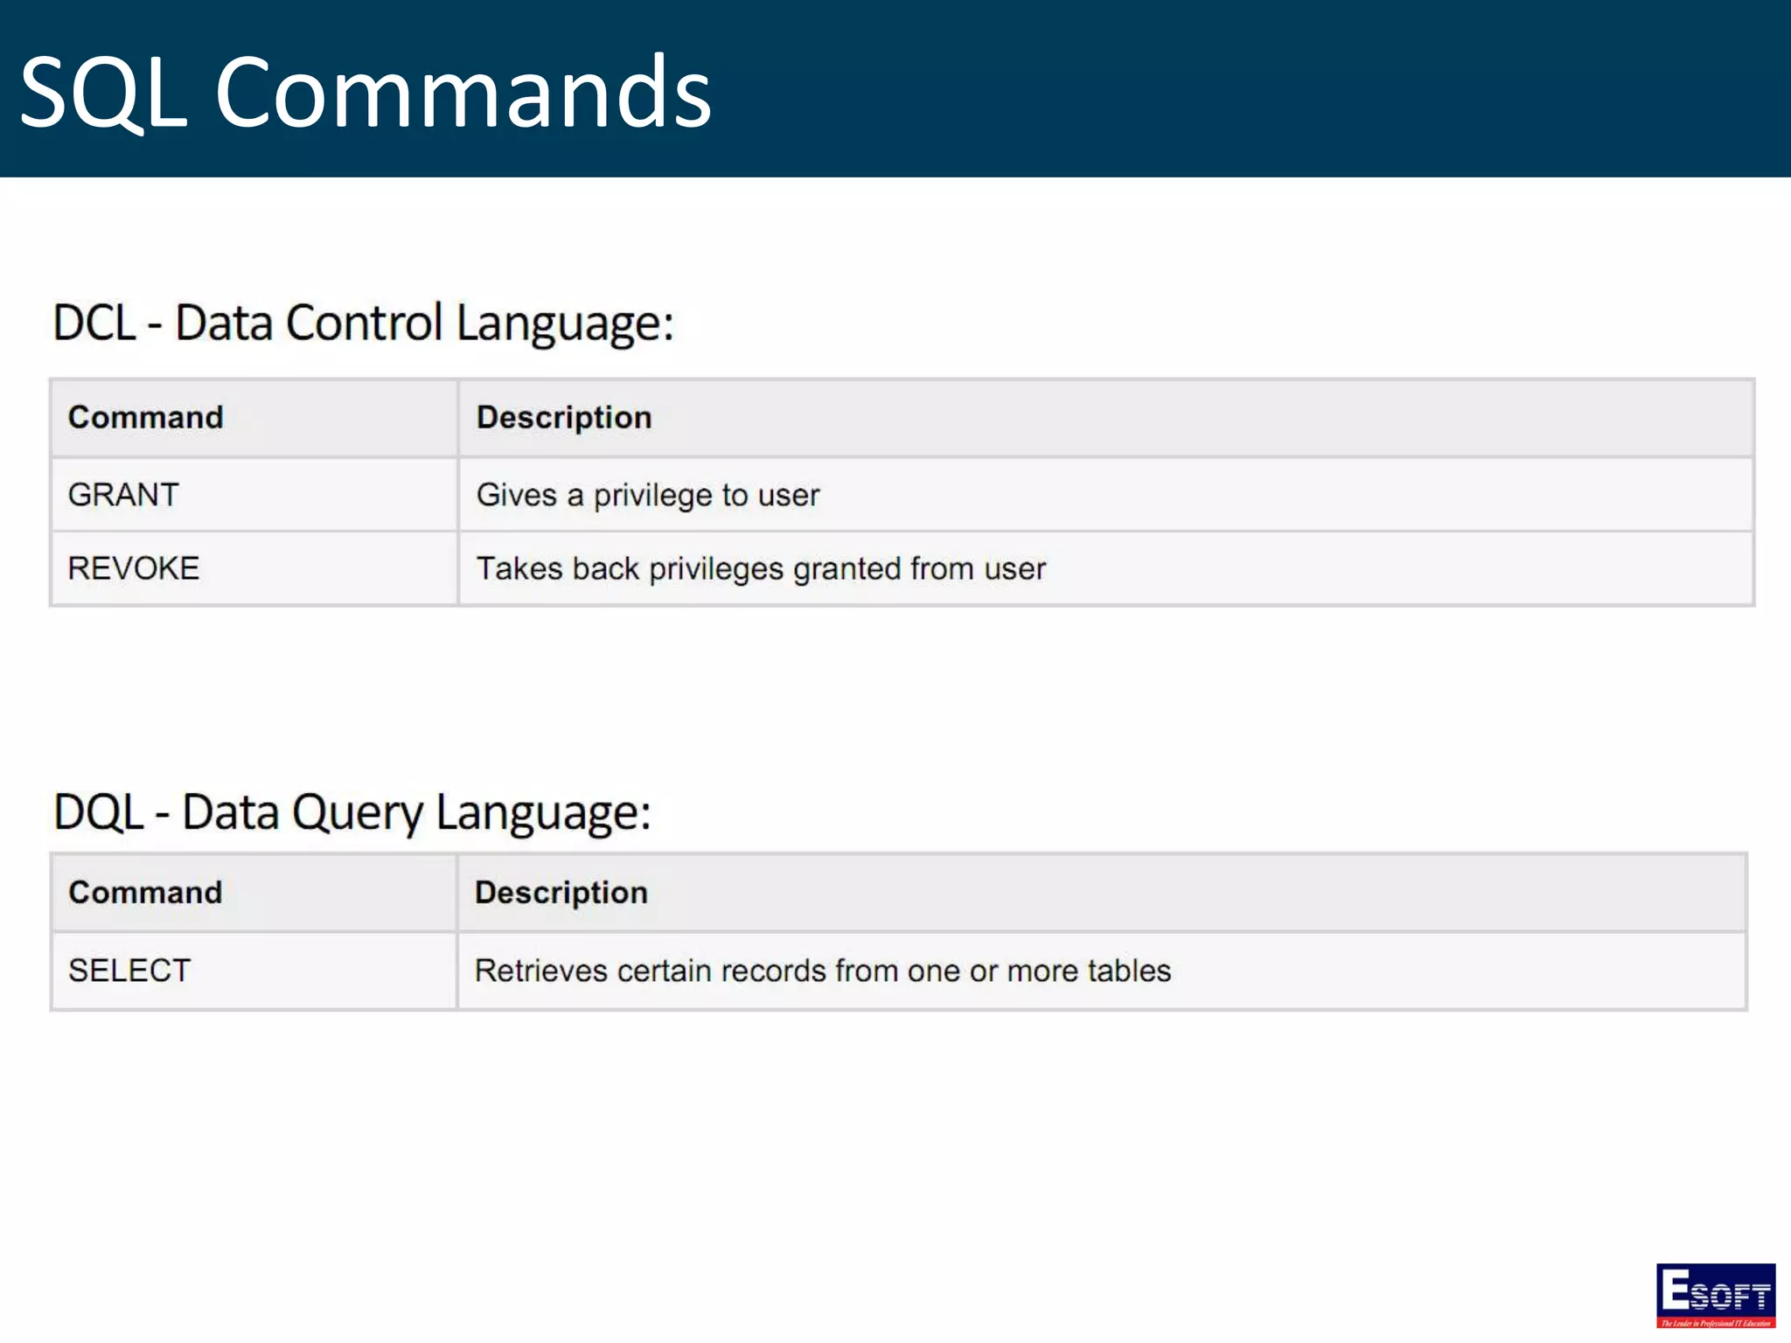Click Command header in DCL table
The width and height of the screenshot is (1791, 1343).
(x=146, y=417)
